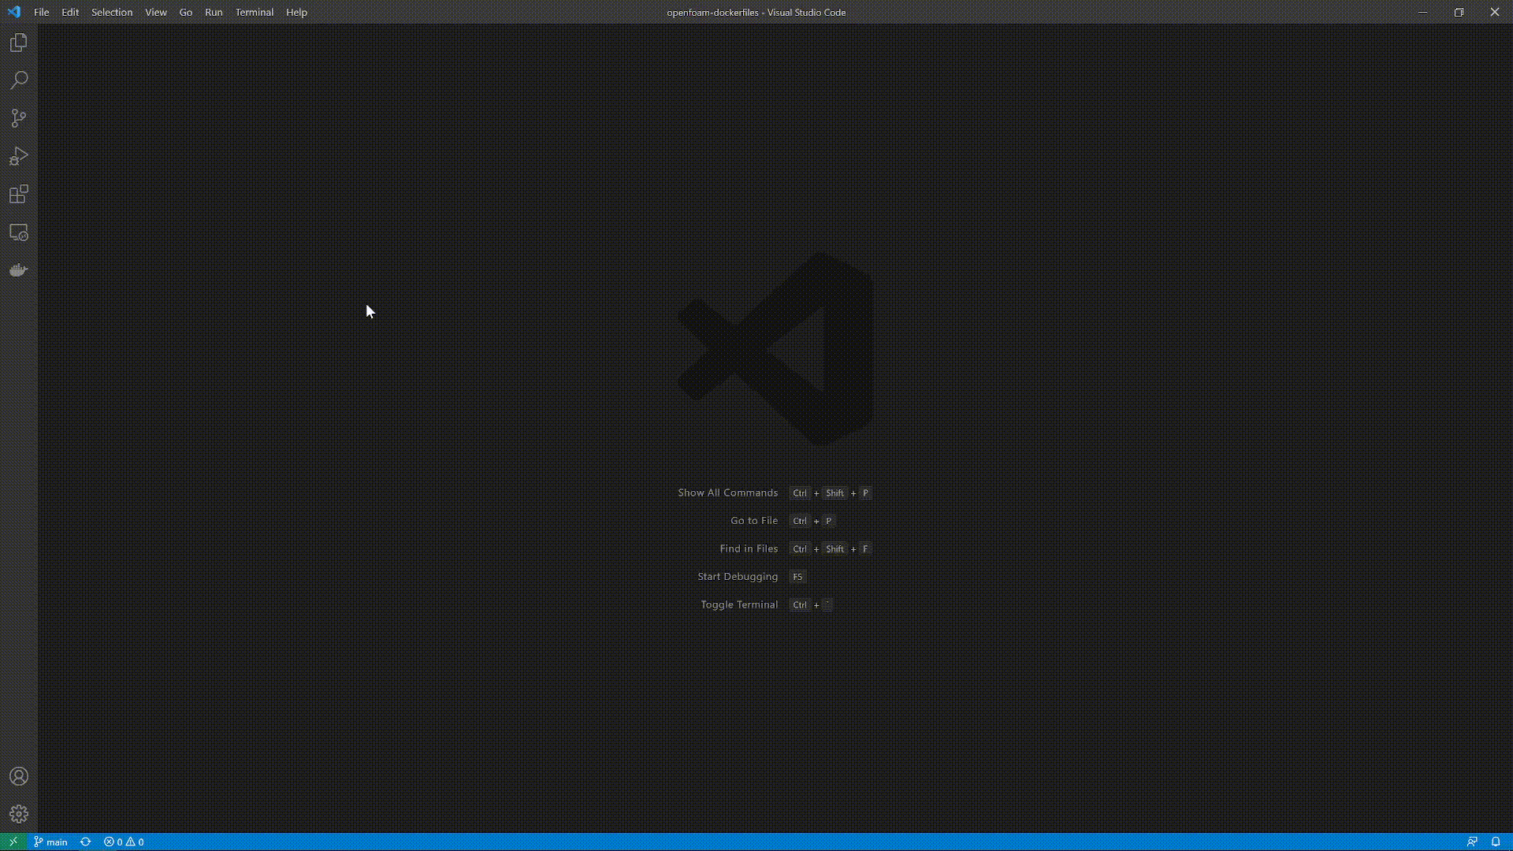The image size is (1513, 851).
Task: Select the Start Debugging option
Action: (738, 576)
